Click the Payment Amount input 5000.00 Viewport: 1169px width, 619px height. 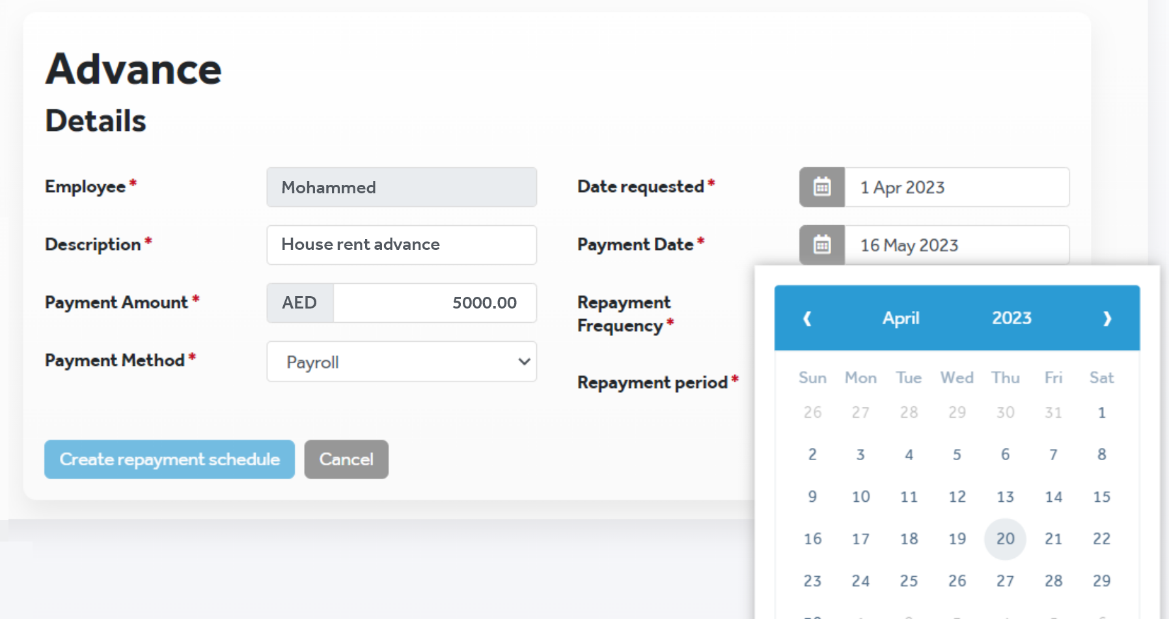[434, 303]
